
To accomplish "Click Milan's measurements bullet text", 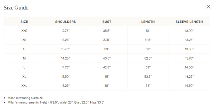I will click(56, 102).
